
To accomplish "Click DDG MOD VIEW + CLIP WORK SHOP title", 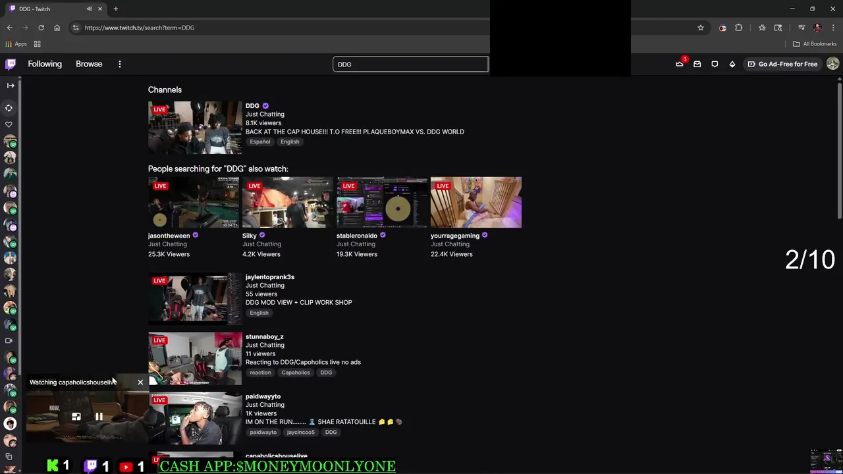I will (299, 302).
